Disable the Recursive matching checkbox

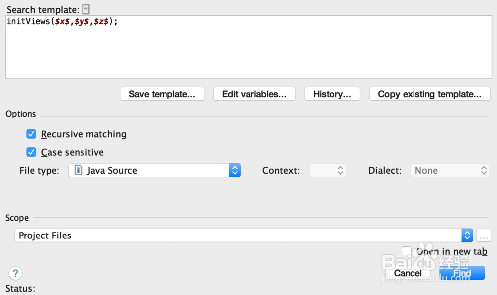pos(31,134)
